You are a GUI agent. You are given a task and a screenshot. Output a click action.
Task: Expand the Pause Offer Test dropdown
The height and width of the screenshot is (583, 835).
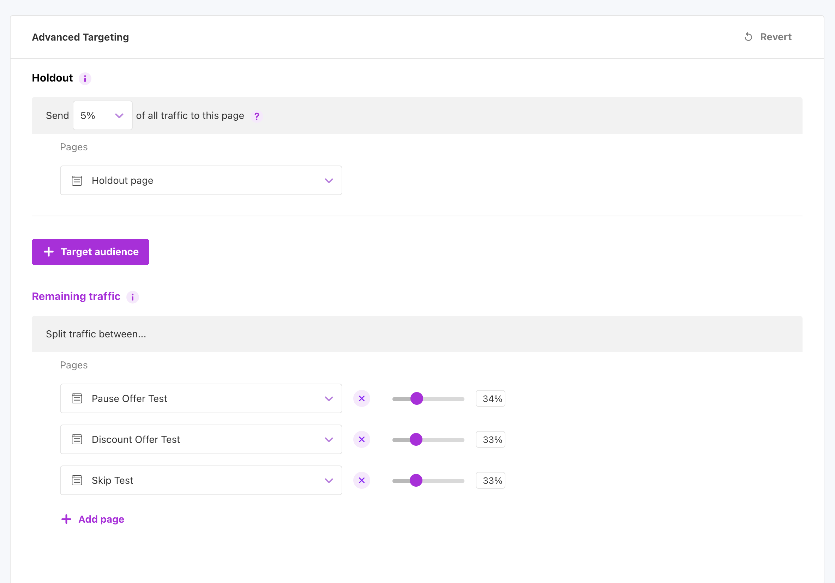point(201,399)
